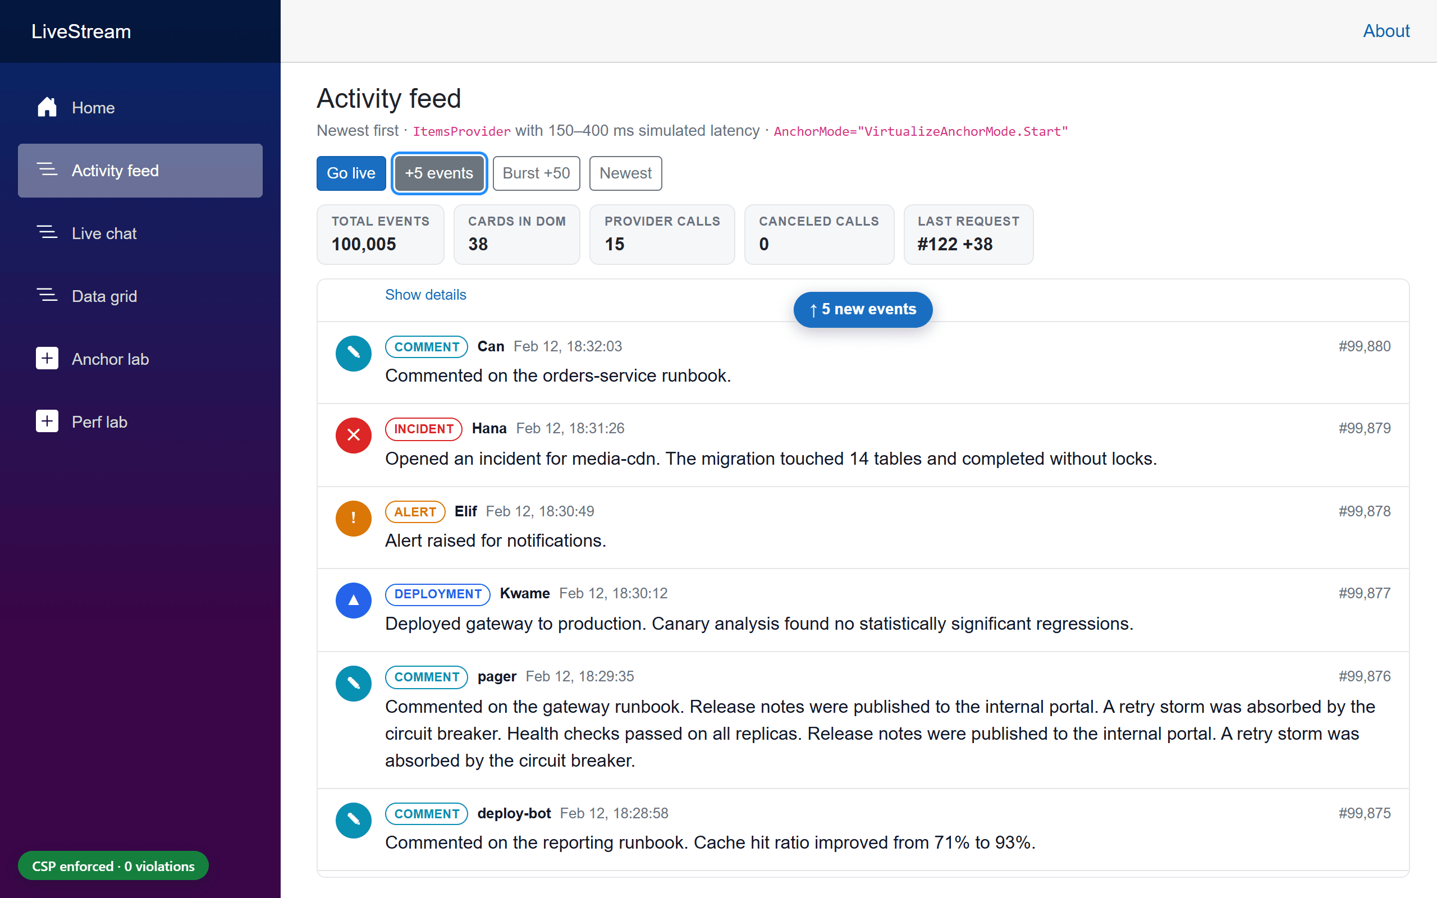This screenshot has height=898, width=1437.
Task: Click event number #99,879
Action: pyautogui.click(x=1365, y=428)
